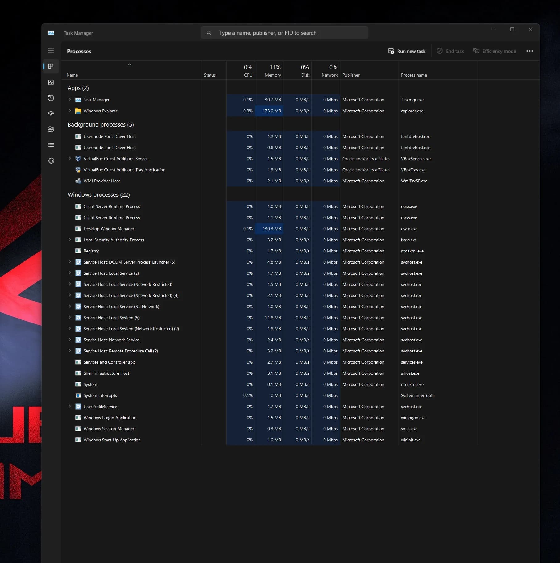This screenshot has width=560, height=563.
Task: Select the Apps (2) group header
Action: [78, 88]
